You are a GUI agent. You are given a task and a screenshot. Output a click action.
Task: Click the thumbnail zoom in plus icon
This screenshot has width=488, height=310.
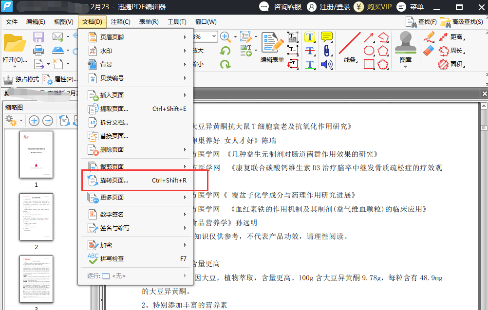tap(34, 121)
